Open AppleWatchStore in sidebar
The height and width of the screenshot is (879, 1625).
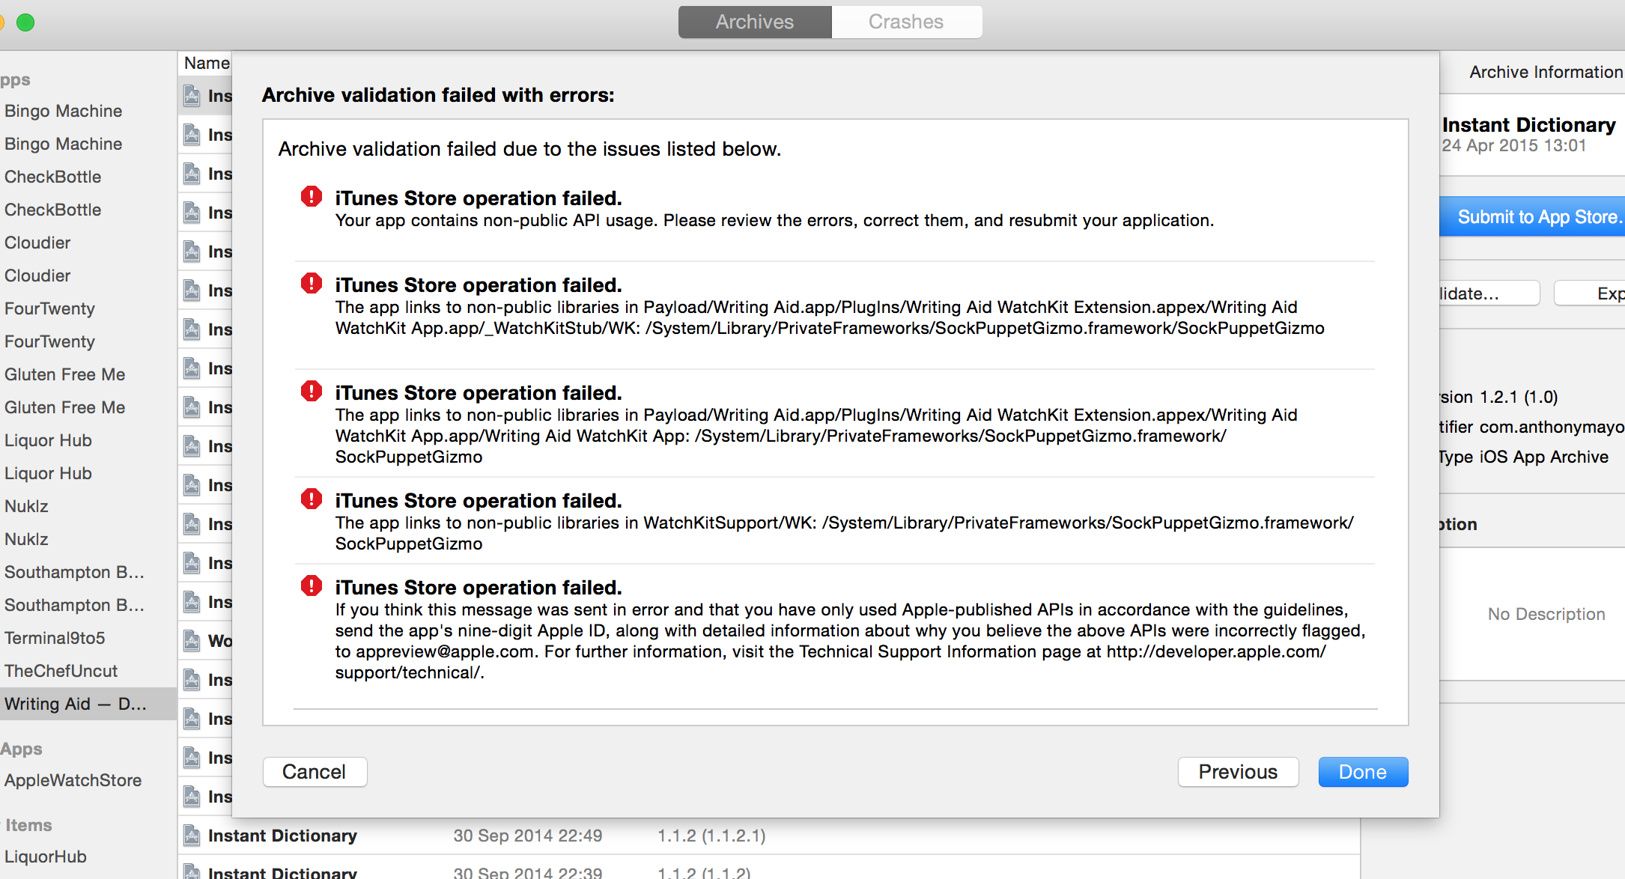[73, 780]
